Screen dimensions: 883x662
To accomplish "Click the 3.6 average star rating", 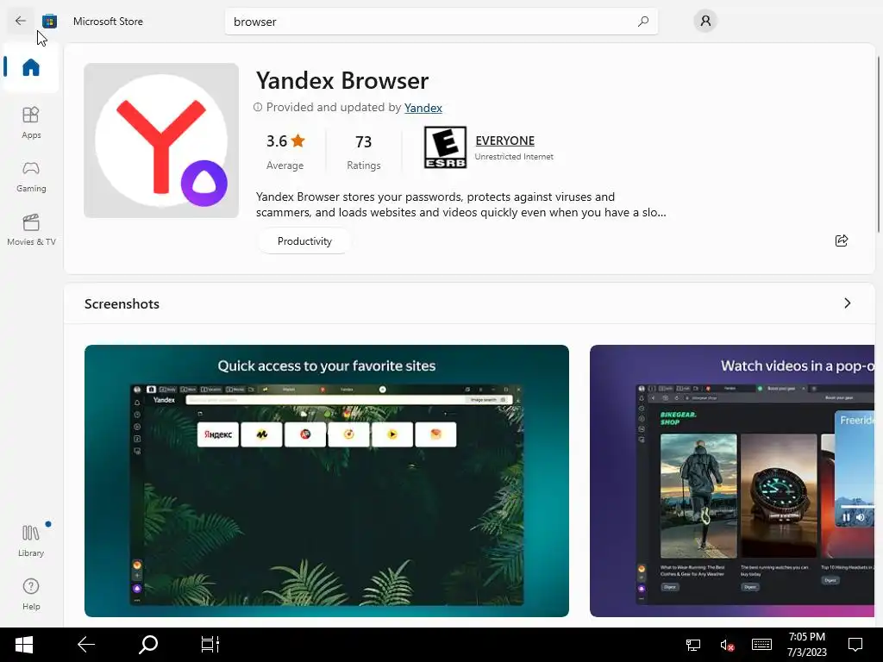I will 285,151.
